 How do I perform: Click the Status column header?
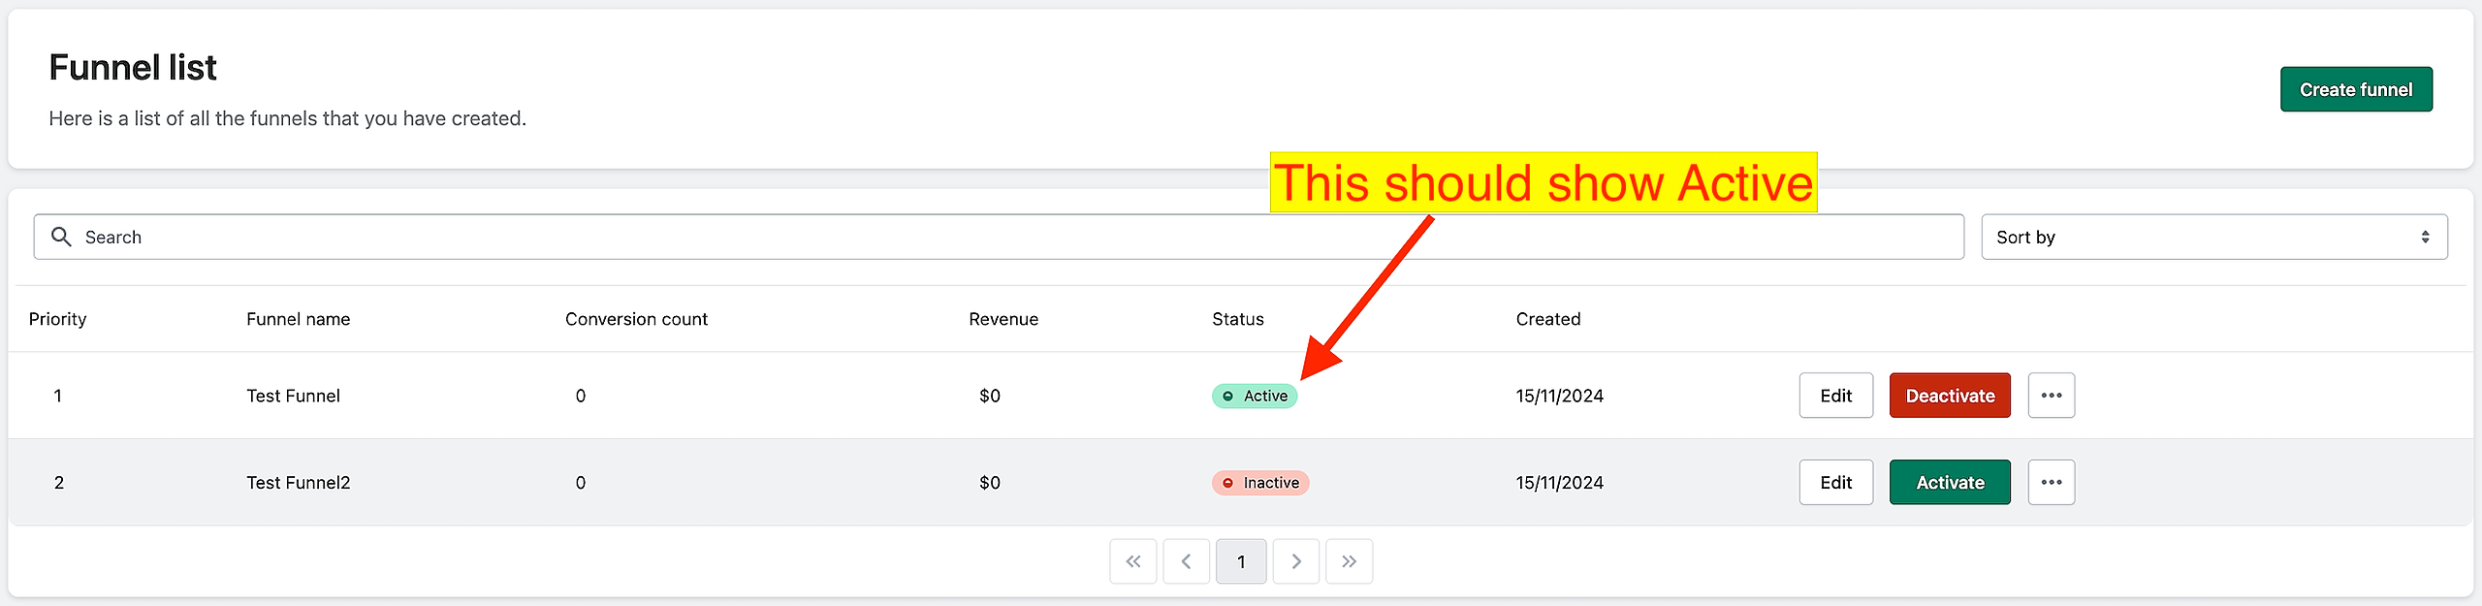pos(1237,319)
